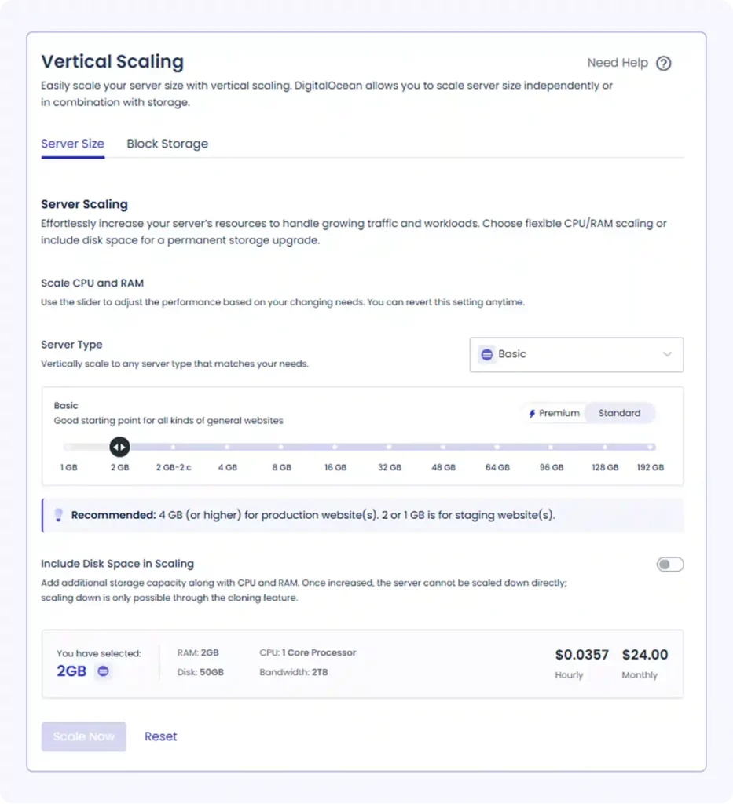
Task: Click the lightbulb icon in Recommended banner
Action: pos(57,515)
